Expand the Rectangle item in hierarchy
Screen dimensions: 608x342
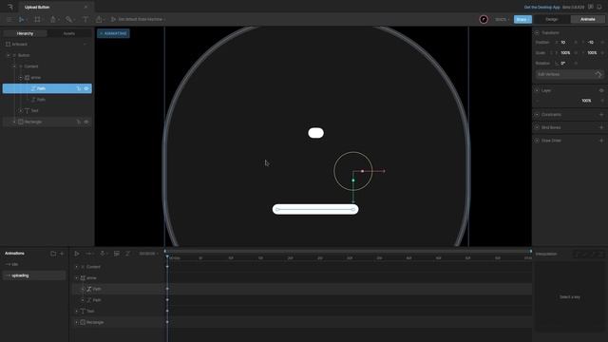click(x=14, y=122)
